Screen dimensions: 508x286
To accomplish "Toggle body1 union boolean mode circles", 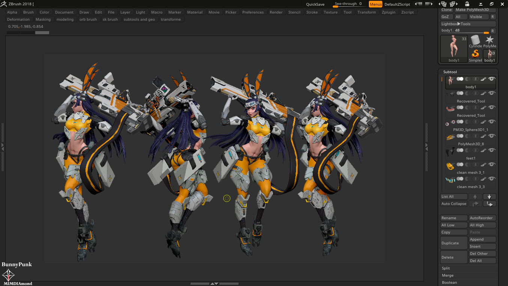I will (460, 79).
